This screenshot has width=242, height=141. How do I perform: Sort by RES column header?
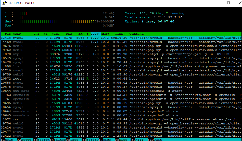[69, 34]
